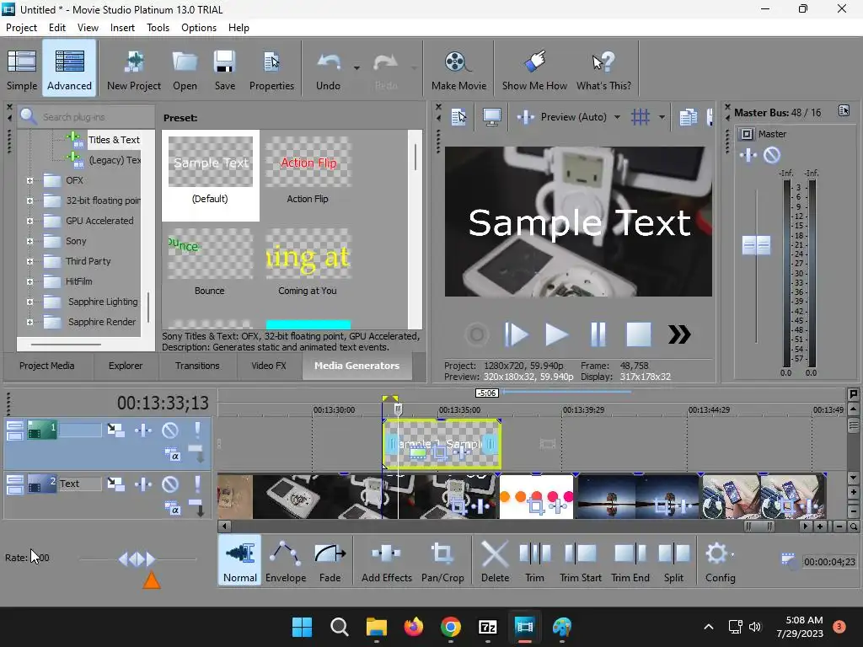Viewport: 863px width, 647px height.
Task: Select the Action Flip preset
Action: coord(308,170)
